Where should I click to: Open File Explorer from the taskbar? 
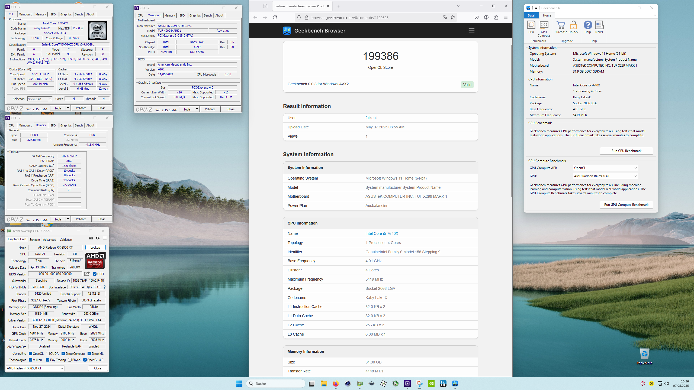(x=324, y=383)
